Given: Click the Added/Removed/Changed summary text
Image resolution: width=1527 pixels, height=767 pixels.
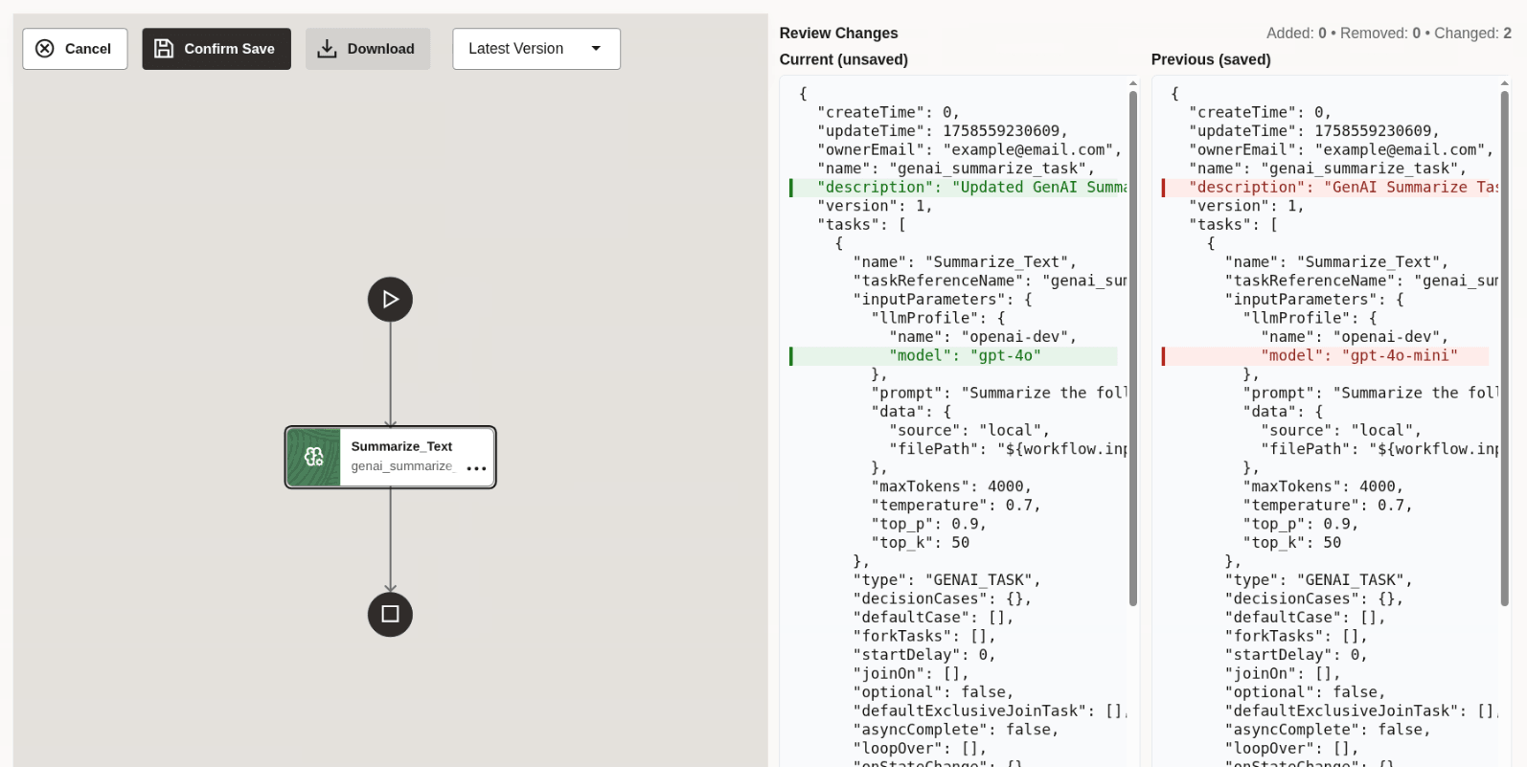Looking at the screenshot, I should (1389, 34).
